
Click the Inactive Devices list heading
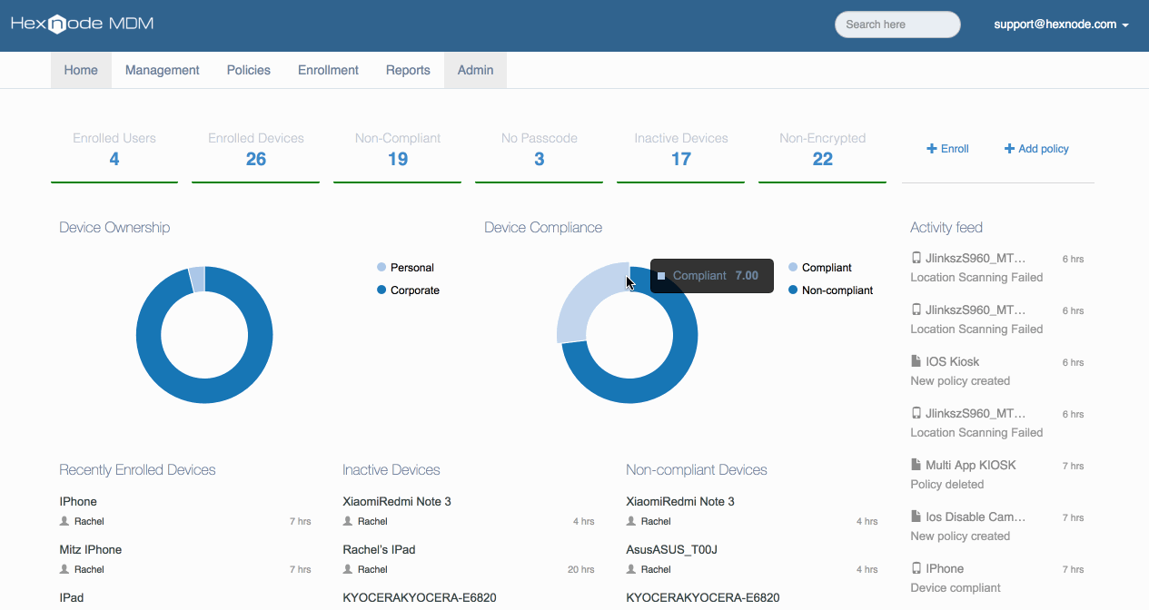click(391, 469)
